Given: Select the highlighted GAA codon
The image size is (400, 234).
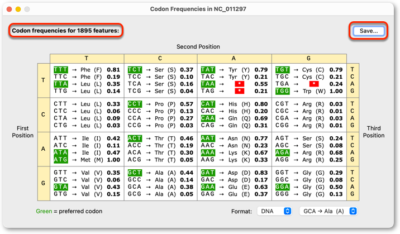Looking at the screenshot, I should pos(208,187).
